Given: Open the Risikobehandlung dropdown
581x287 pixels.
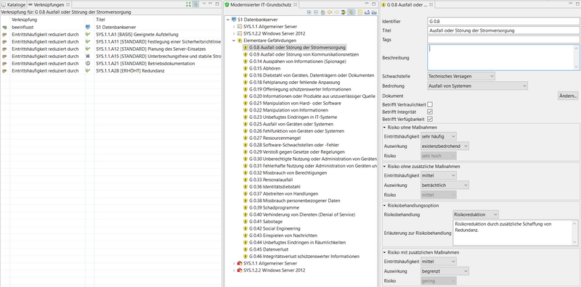Looking at the screenshot, I should [476, 214].
